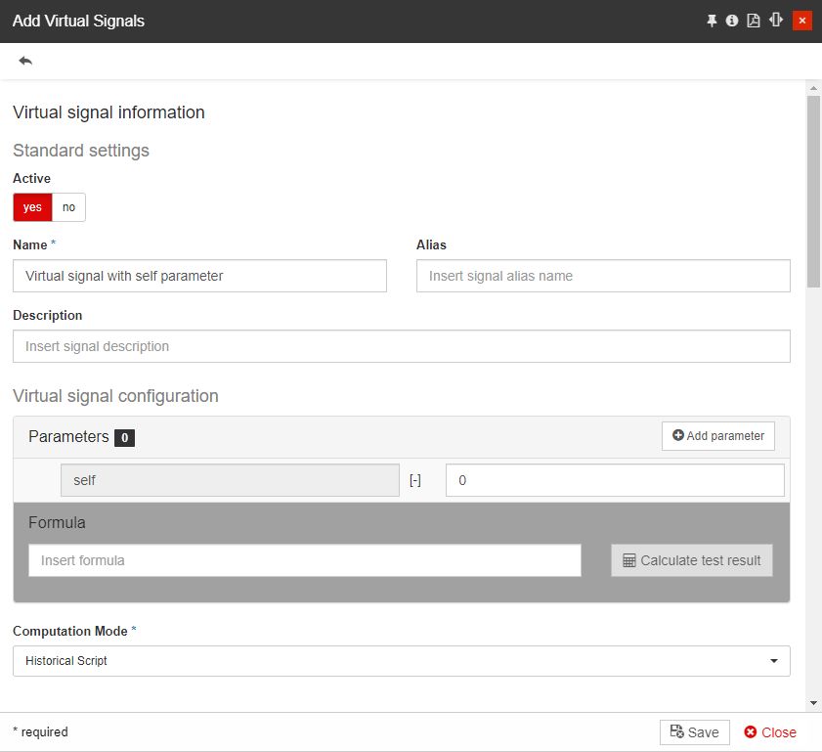The image size is (822, 752).
Task: Open the Computation Mode dropdown
Action: (x=401, y=661)
